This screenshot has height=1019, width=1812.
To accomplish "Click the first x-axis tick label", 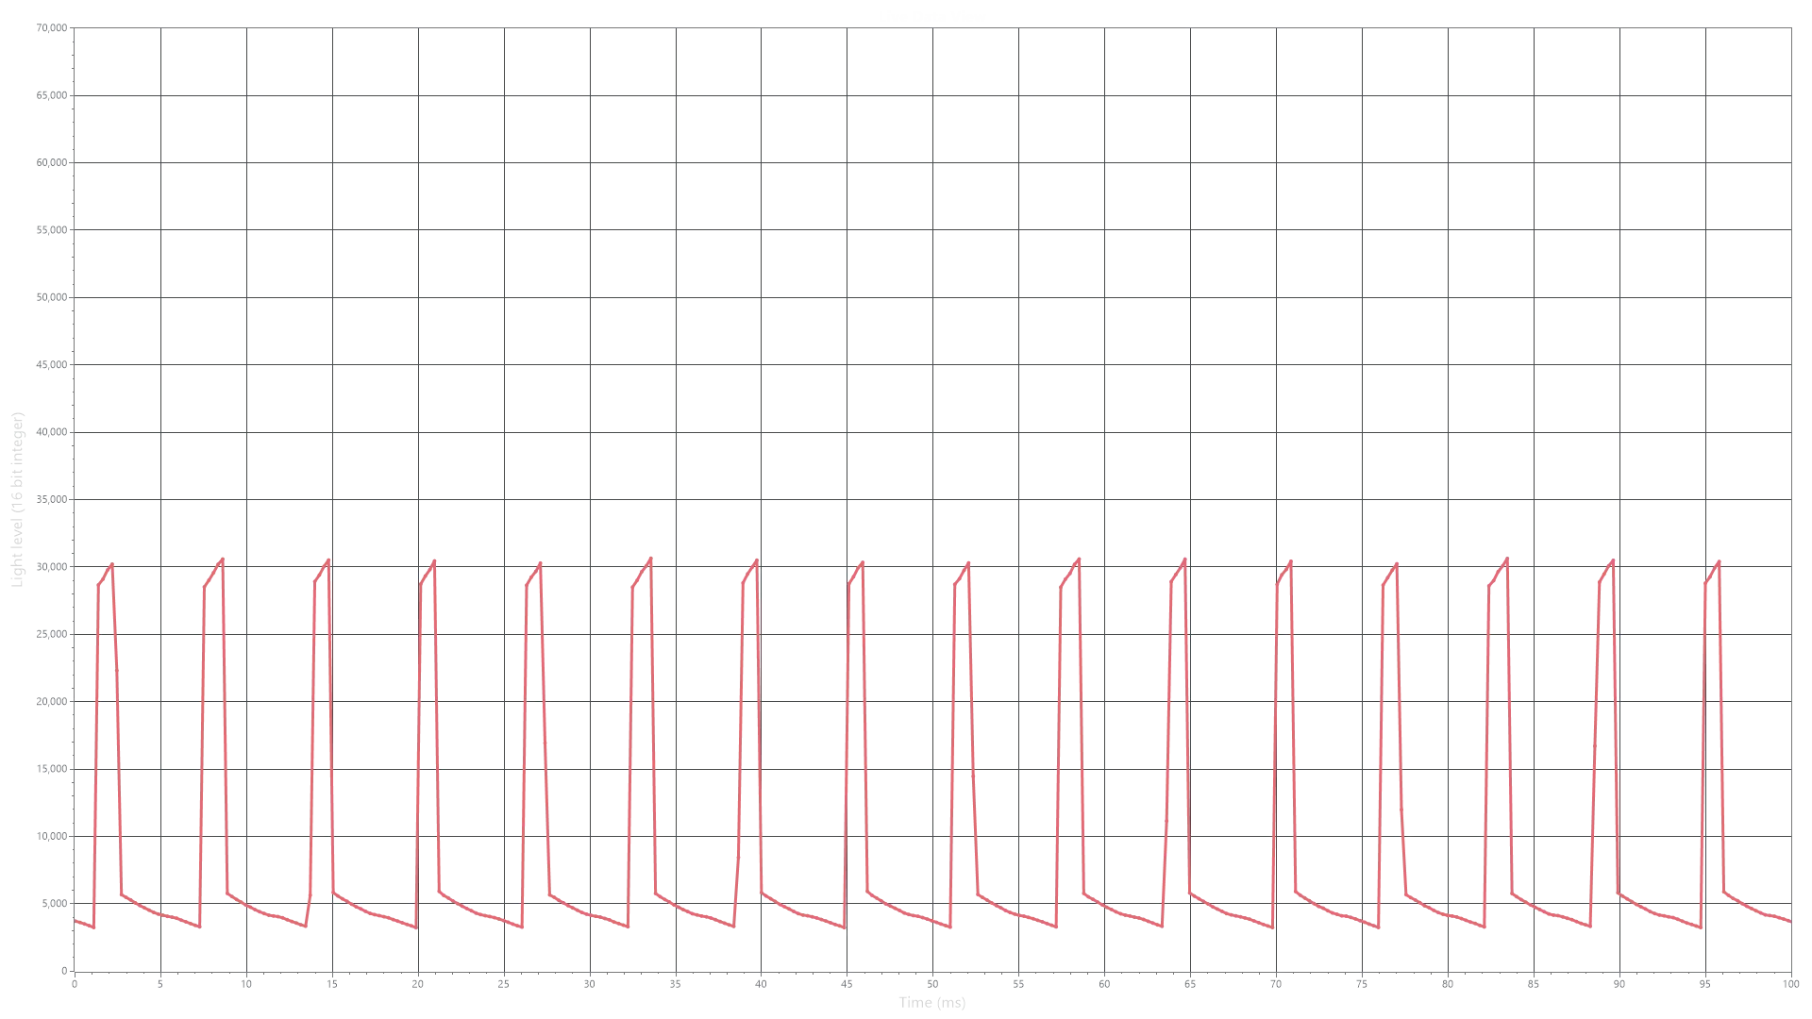I will coord(75,981).
